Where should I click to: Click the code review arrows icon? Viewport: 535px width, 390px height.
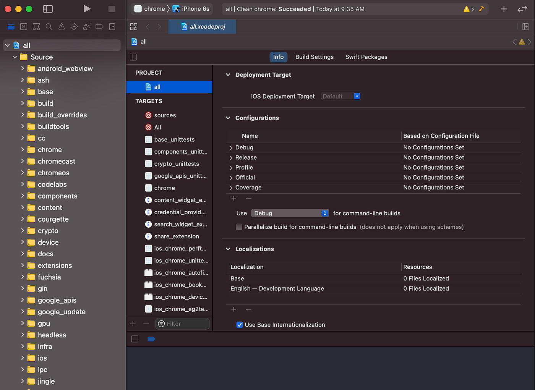coord(522,9)
